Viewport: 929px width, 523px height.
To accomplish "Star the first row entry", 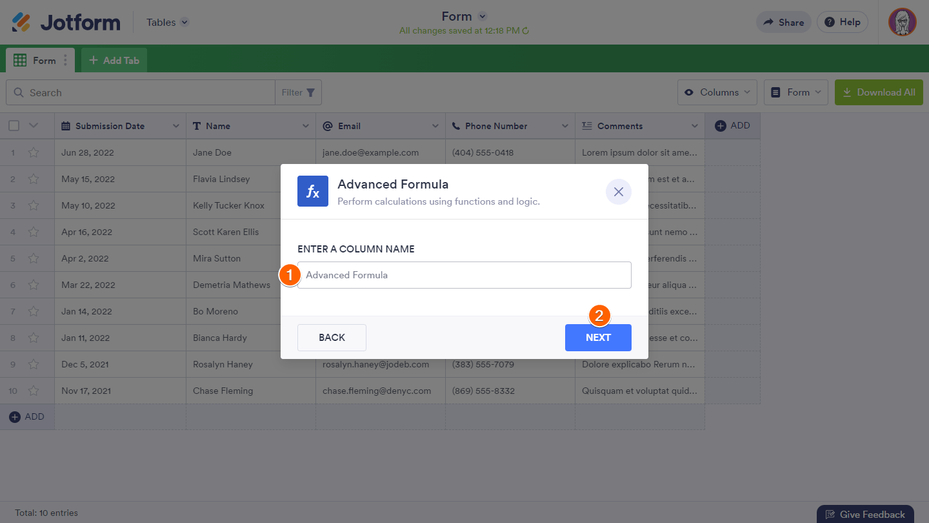I will [x=34, y=153].
